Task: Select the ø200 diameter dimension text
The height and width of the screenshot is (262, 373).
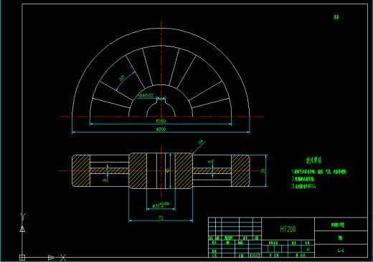Action: coord(161,129)
